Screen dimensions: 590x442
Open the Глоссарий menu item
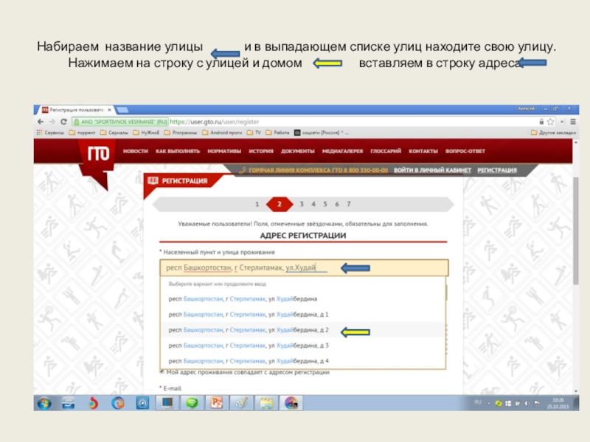click(386, 151)
